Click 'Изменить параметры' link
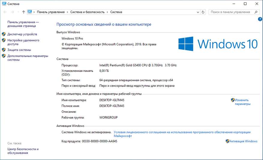 [x=243, y=102]
